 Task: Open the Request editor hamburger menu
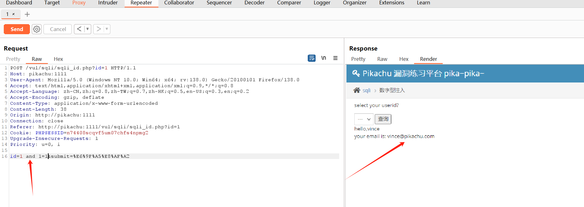[x=335, y=58]
